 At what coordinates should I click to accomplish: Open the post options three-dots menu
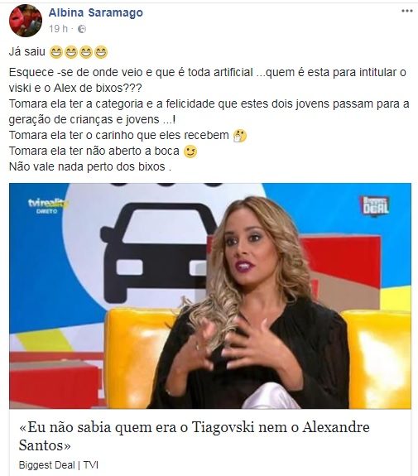(407, 11)
